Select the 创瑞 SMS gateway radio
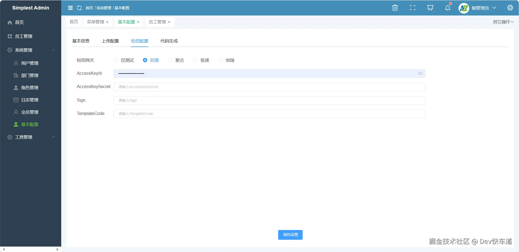Image resolution: width=519 pixels, height=252 pixels. coord(220,60)
